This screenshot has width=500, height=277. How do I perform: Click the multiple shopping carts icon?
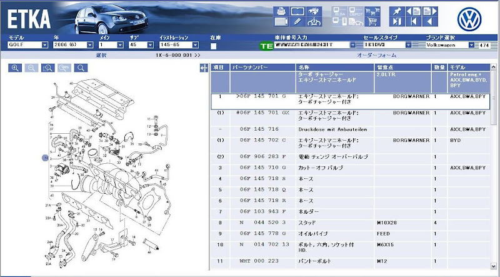(372, 11)
